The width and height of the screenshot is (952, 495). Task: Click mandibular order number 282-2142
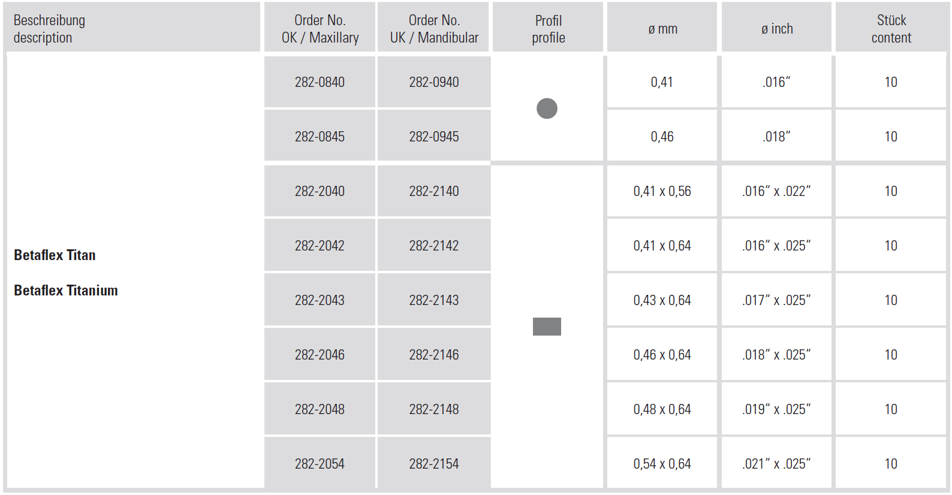coord(434,246)
